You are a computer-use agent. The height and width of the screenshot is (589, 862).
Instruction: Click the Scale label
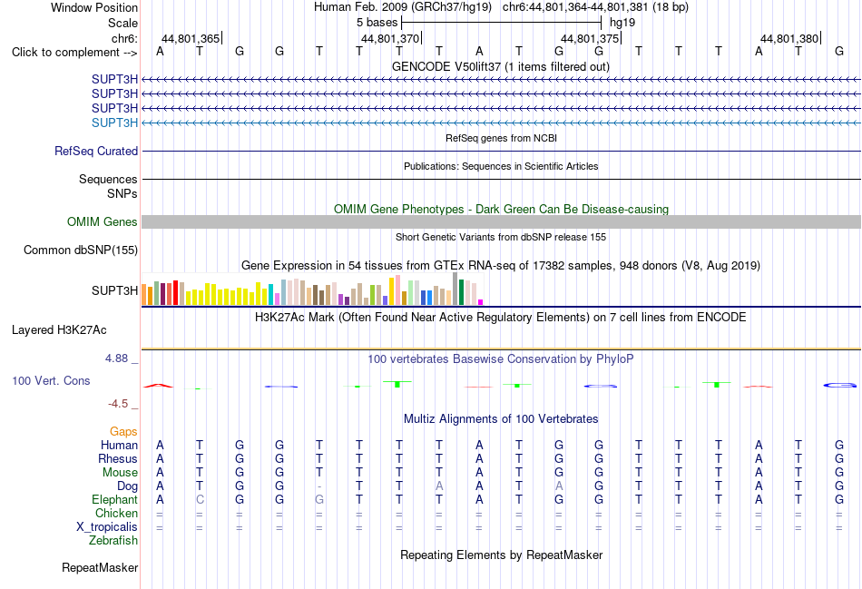(x=122, y=23)
